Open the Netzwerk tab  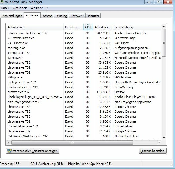(77, 16)
